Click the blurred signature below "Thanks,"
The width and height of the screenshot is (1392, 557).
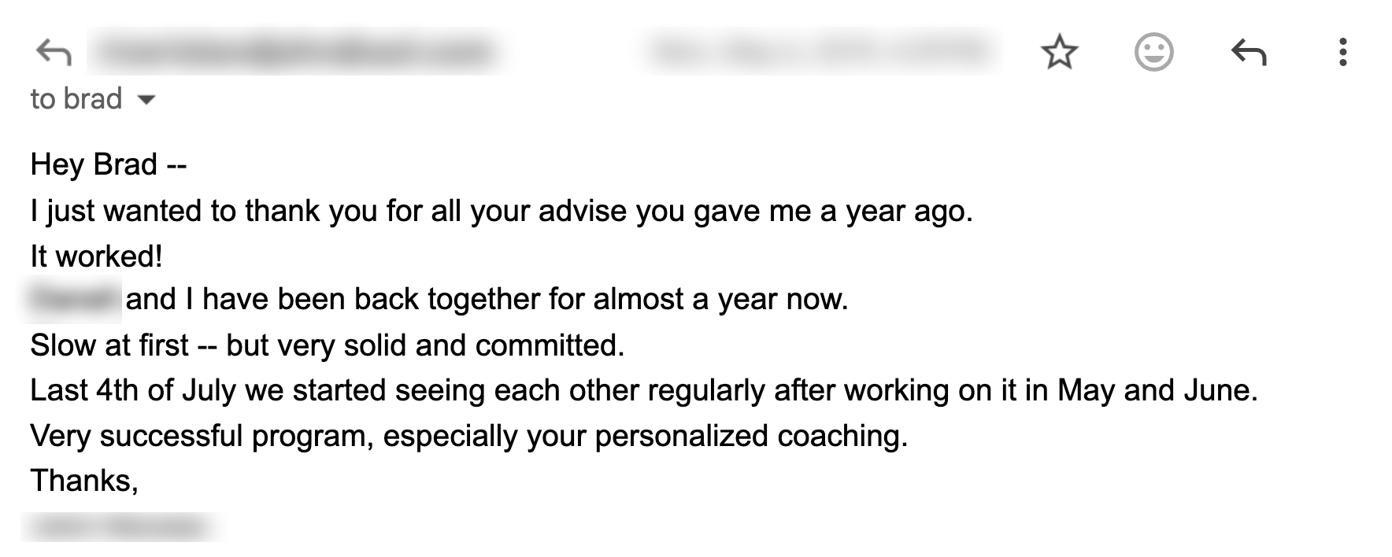coord(119,527)
